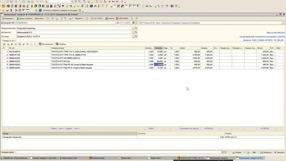The image size is (286, 161).
Task: Click the Комментарий input field
Action: (x=118, y=152)
